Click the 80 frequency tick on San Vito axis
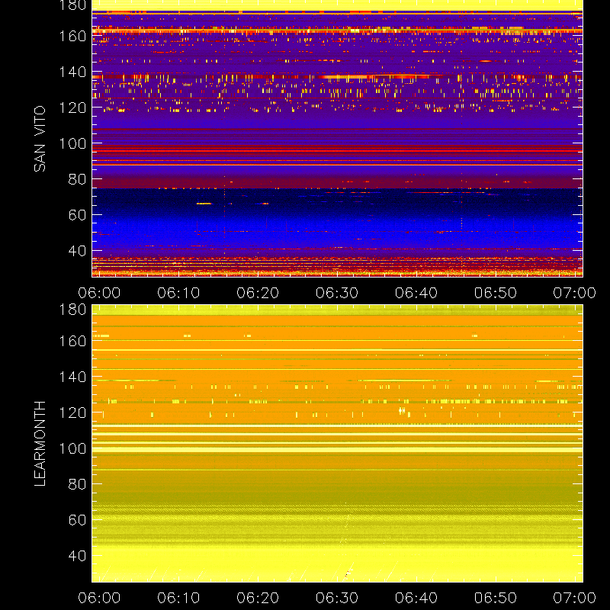 [x=77, y=179]
